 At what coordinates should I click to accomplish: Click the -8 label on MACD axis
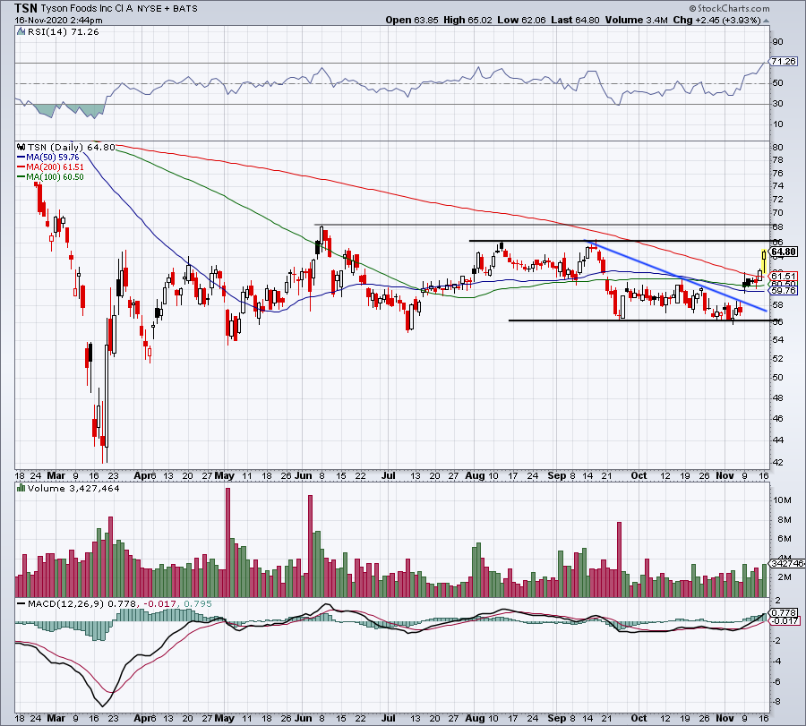point(777,702)
